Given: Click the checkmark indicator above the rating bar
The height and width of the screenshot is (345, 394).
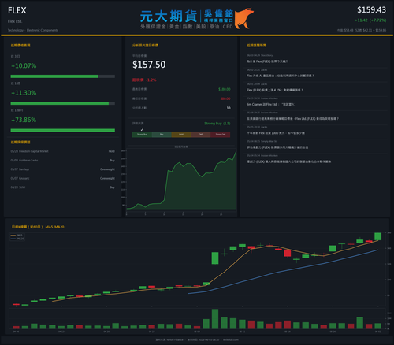Looking at the screenshot, I should pyautogui.click(x=142, y=129).
